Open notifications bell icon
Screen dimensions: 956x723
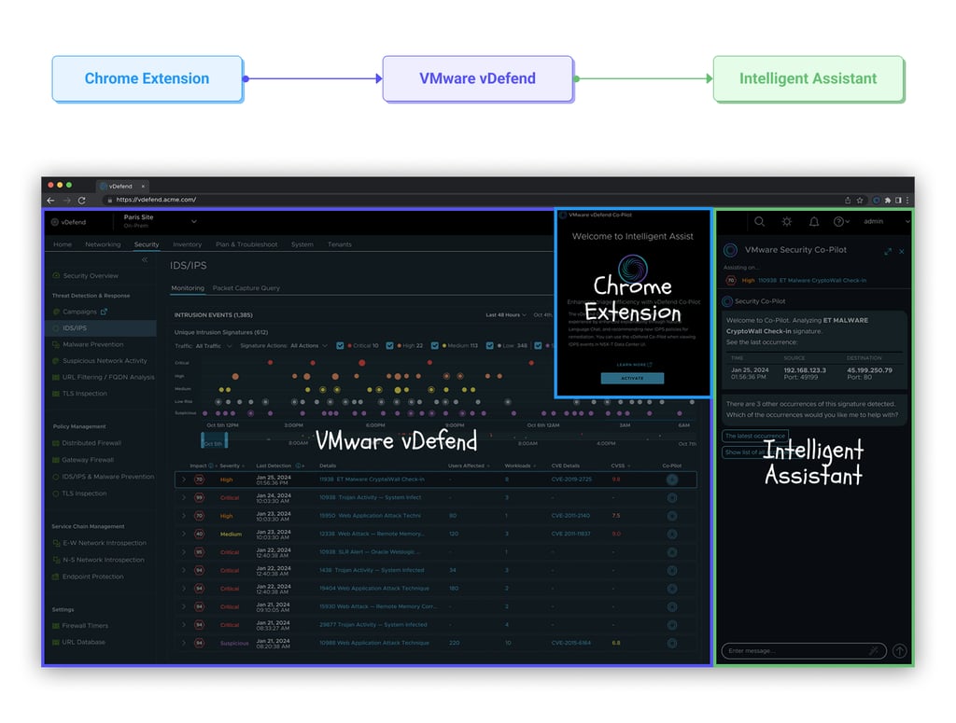(814, 222)
